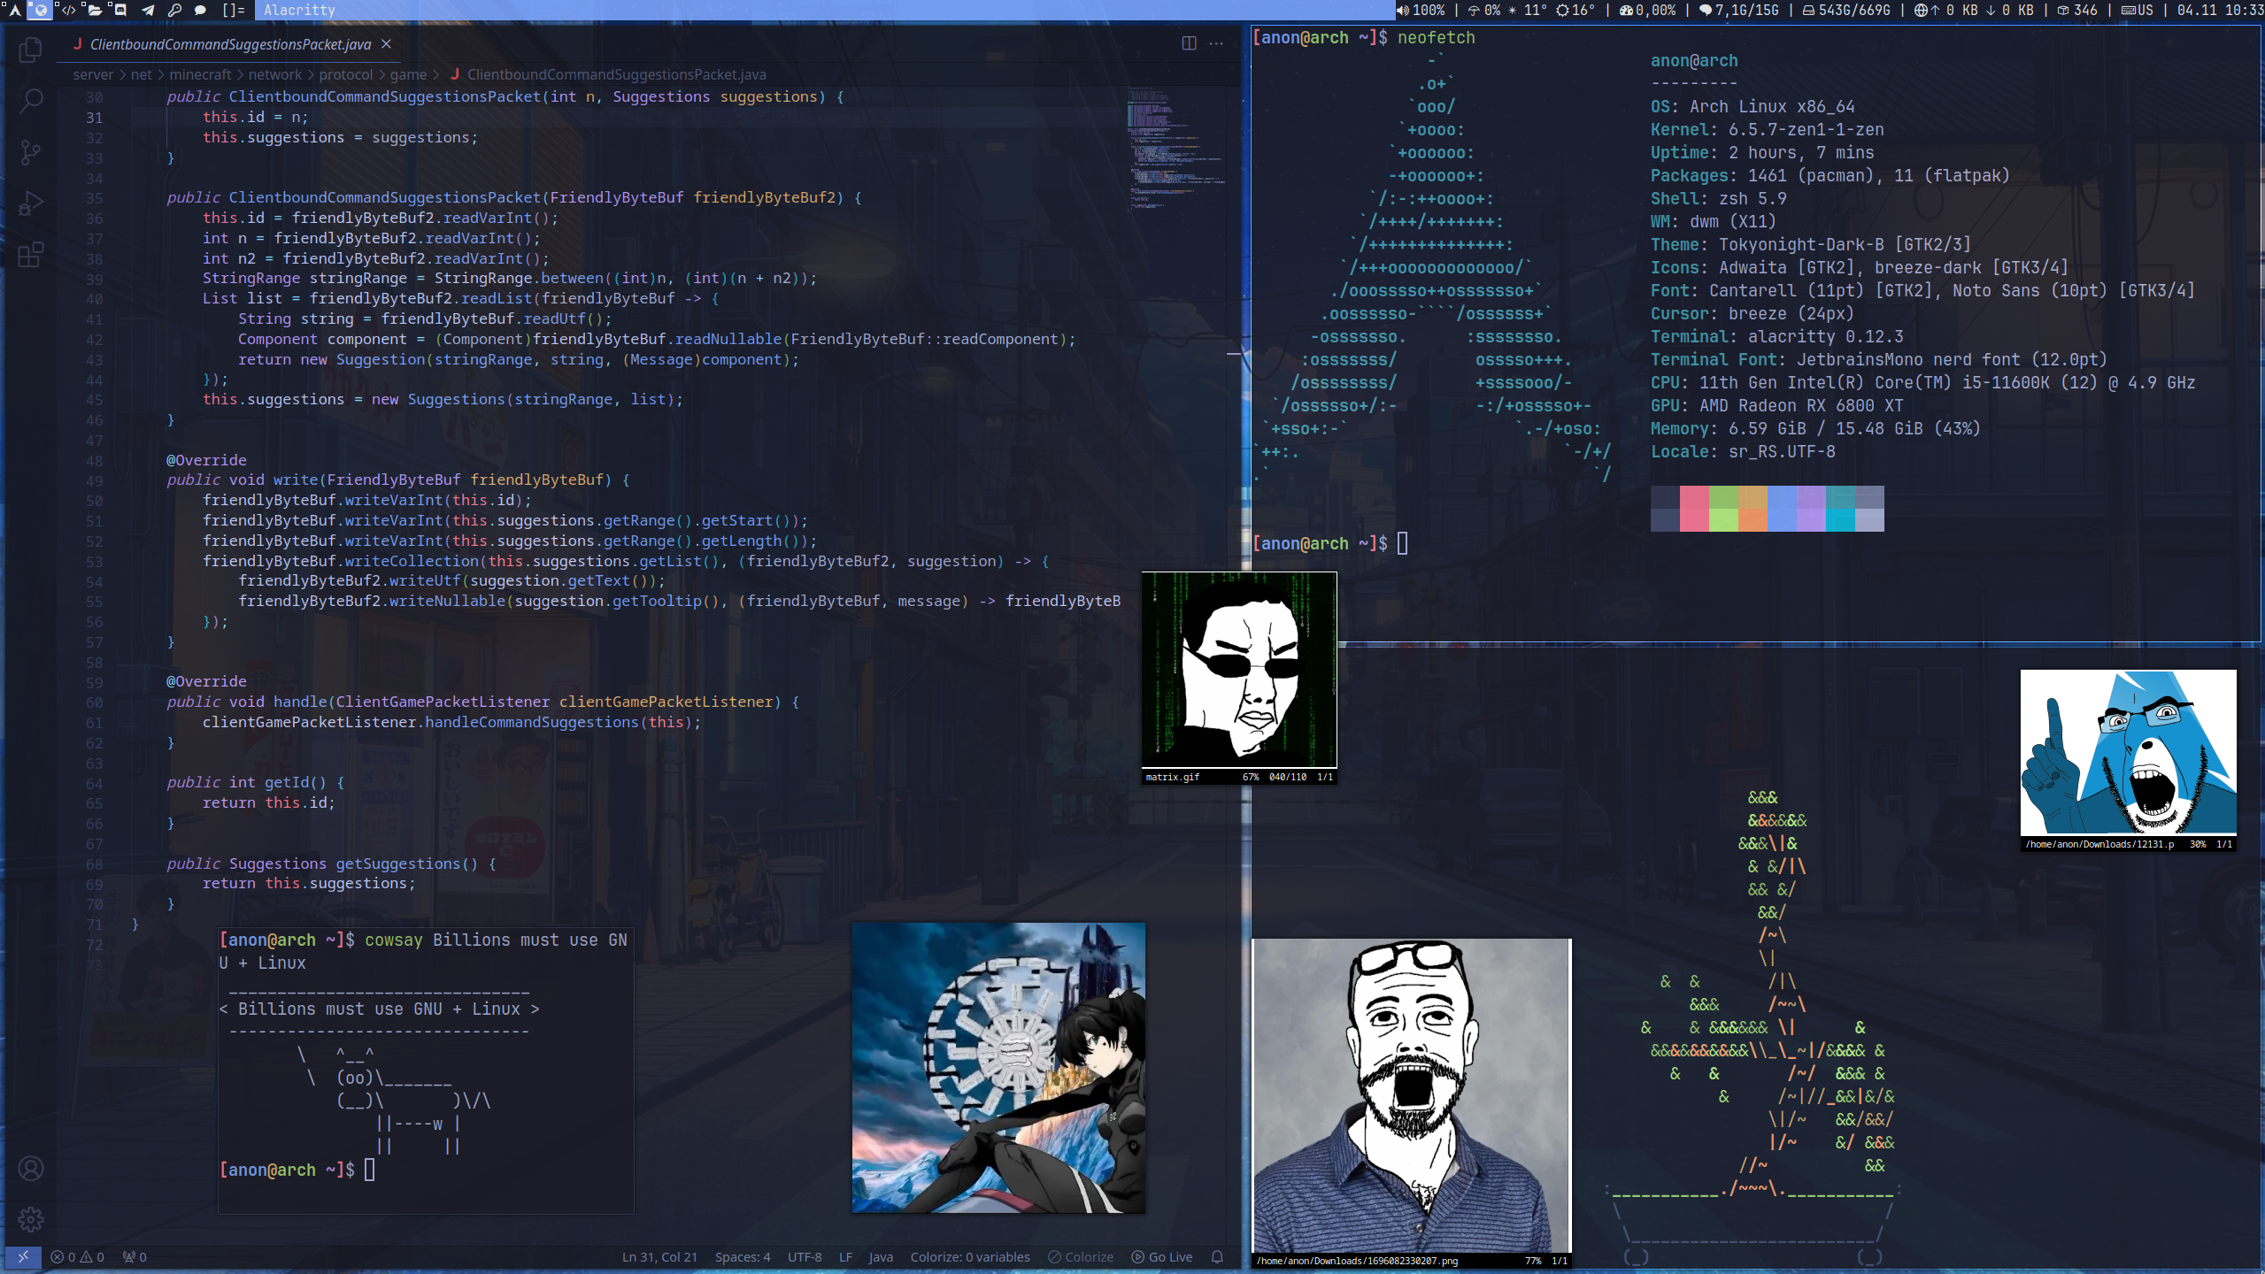Open the Manage gear settings menu
The width and height of the screenshot is (2265, 1274).
pyautogui.click(x=30, y=1219)
